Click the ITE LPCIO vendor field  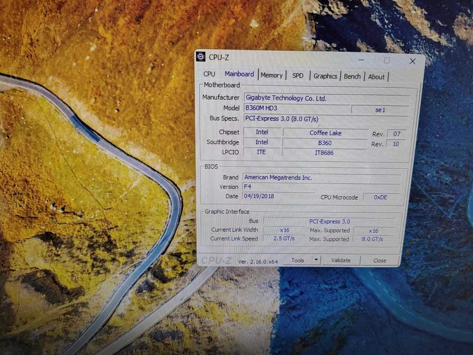coord(261,152)
